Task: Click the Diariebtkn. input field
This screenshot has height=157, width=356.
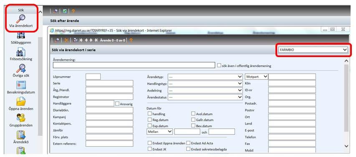Action: tap(109, 110)
